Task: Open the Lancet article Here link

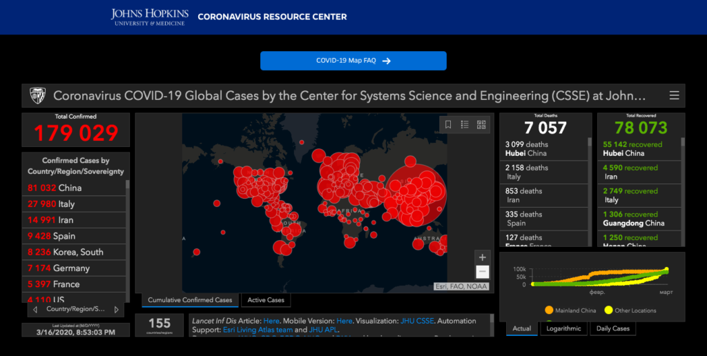Action: (271, 321)
